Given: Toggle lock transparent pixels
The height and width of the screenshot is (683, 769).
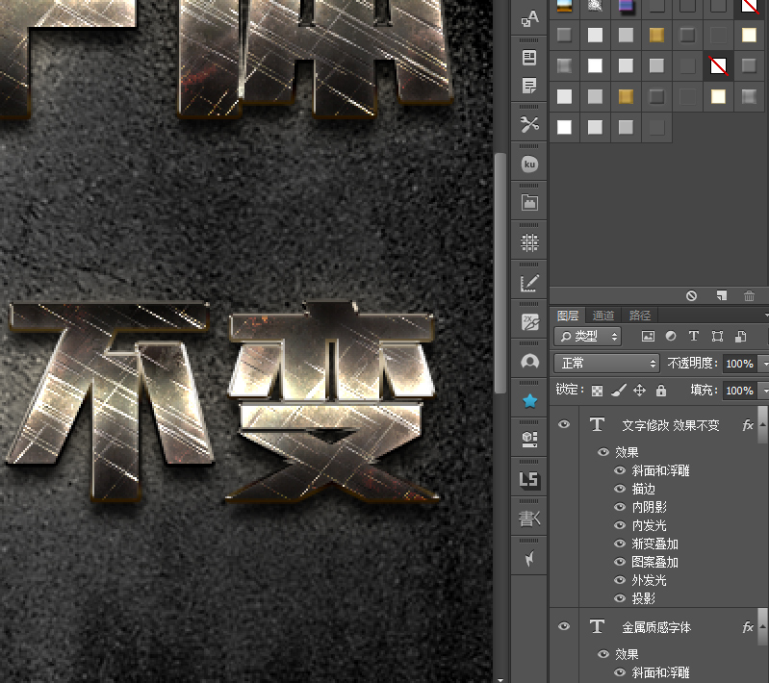Looking at the screenshot, I should 597,391.
